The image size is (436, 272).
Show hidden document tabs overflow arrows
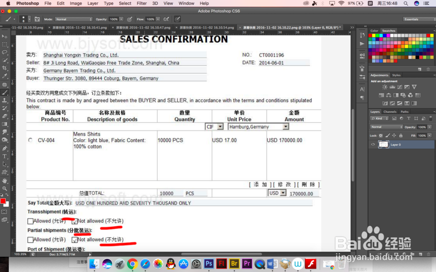(352, 27)
